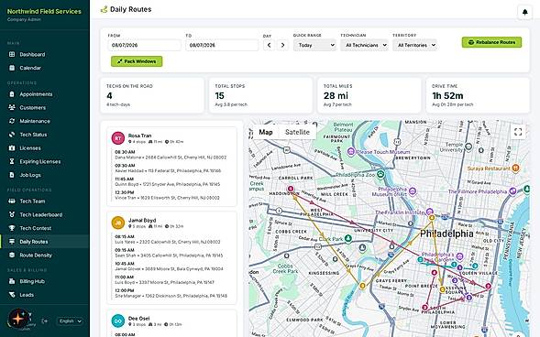Switch map to Map view

[x=266, y=132]
